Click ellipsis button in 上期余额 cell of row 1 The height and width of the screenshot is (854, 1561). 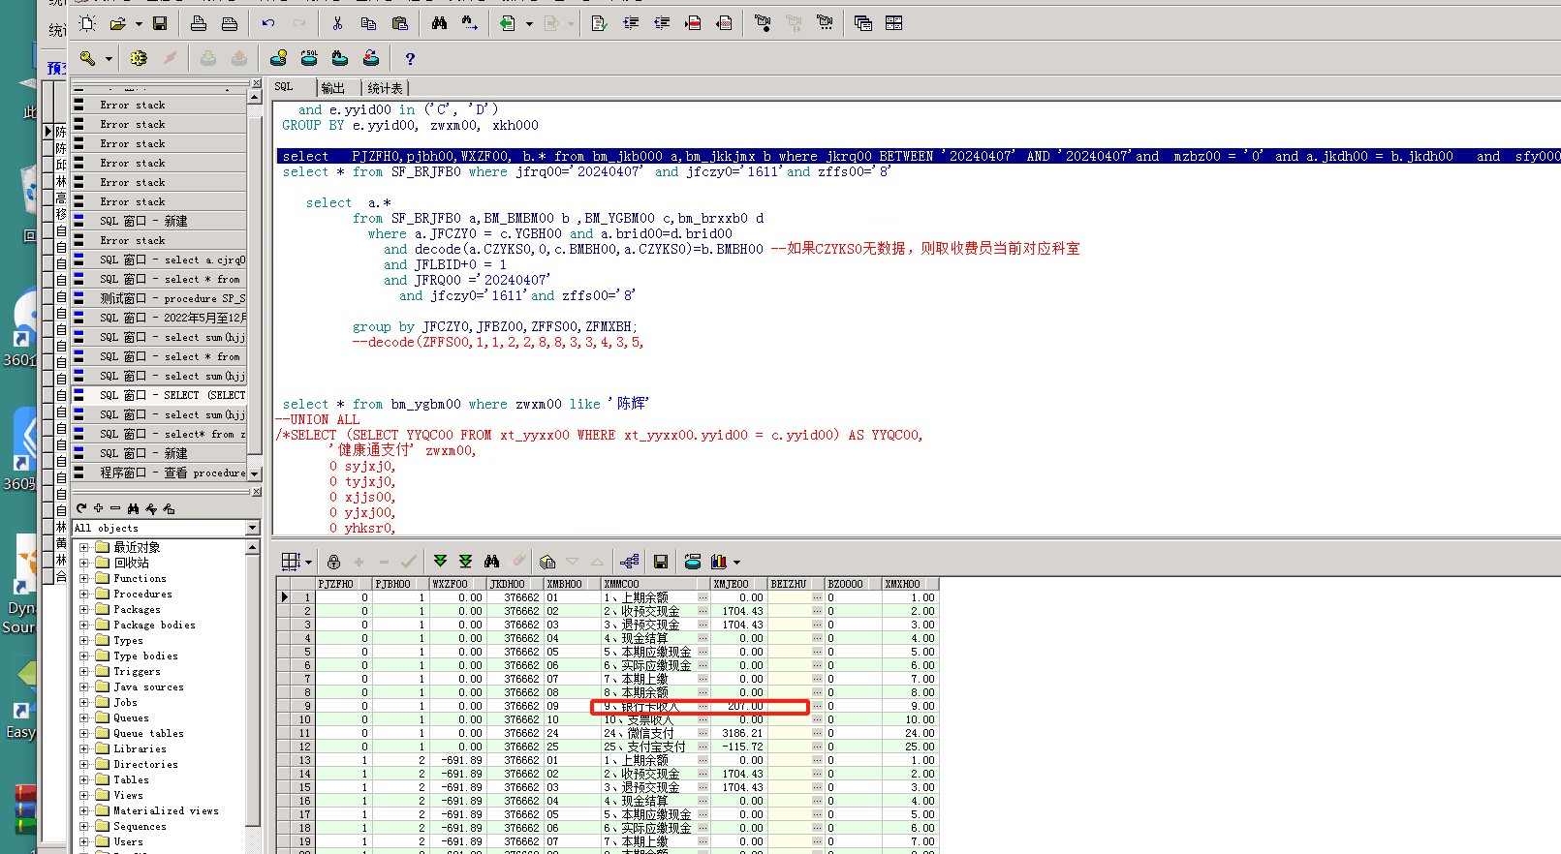click(x=702, y=597)
